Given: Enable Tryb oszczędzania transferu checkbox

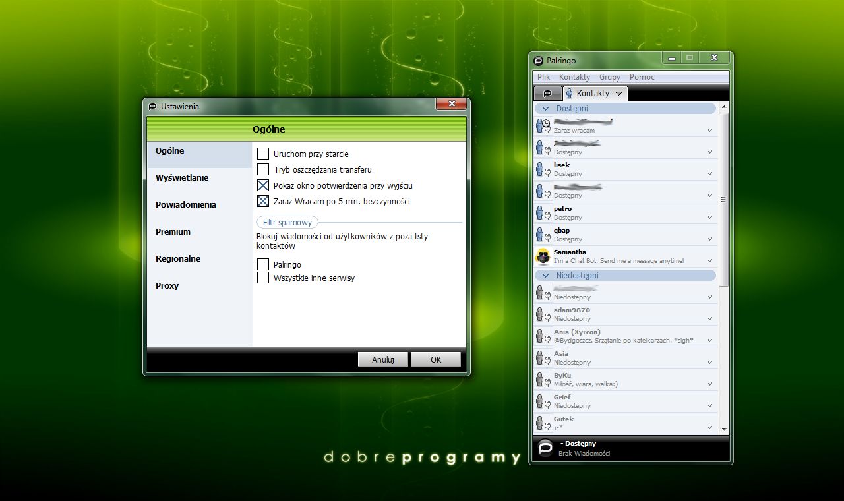Looking at the screenshot, I should (x=263, y=169).
